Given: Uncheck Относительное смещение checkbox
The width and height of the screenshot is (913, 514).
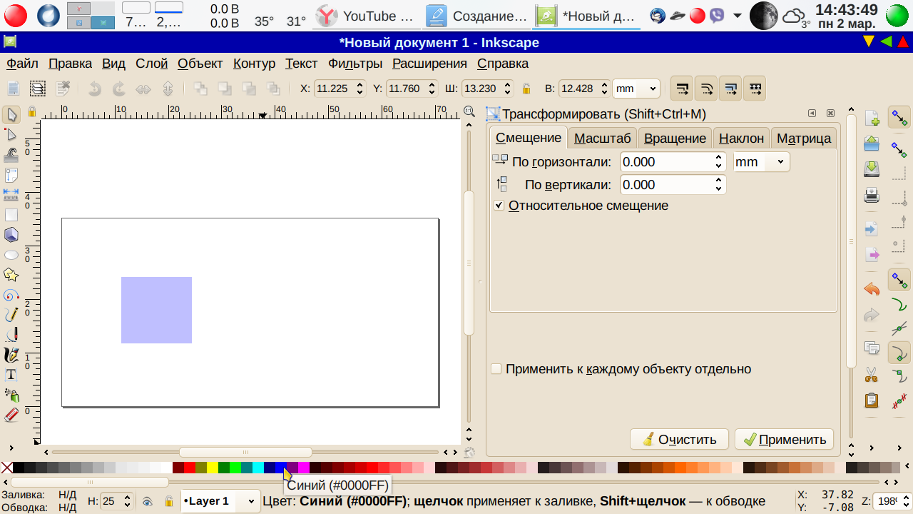Looking at the screenshot, I should pos(498,206).
